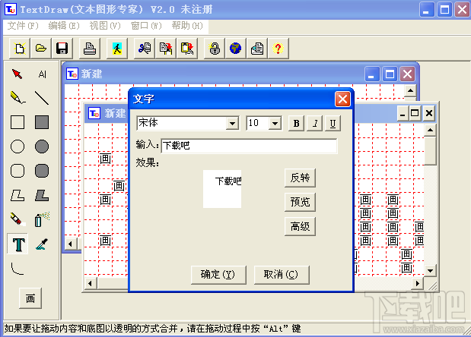
Task: Click the 反转 button
Action: click(300, 178)
